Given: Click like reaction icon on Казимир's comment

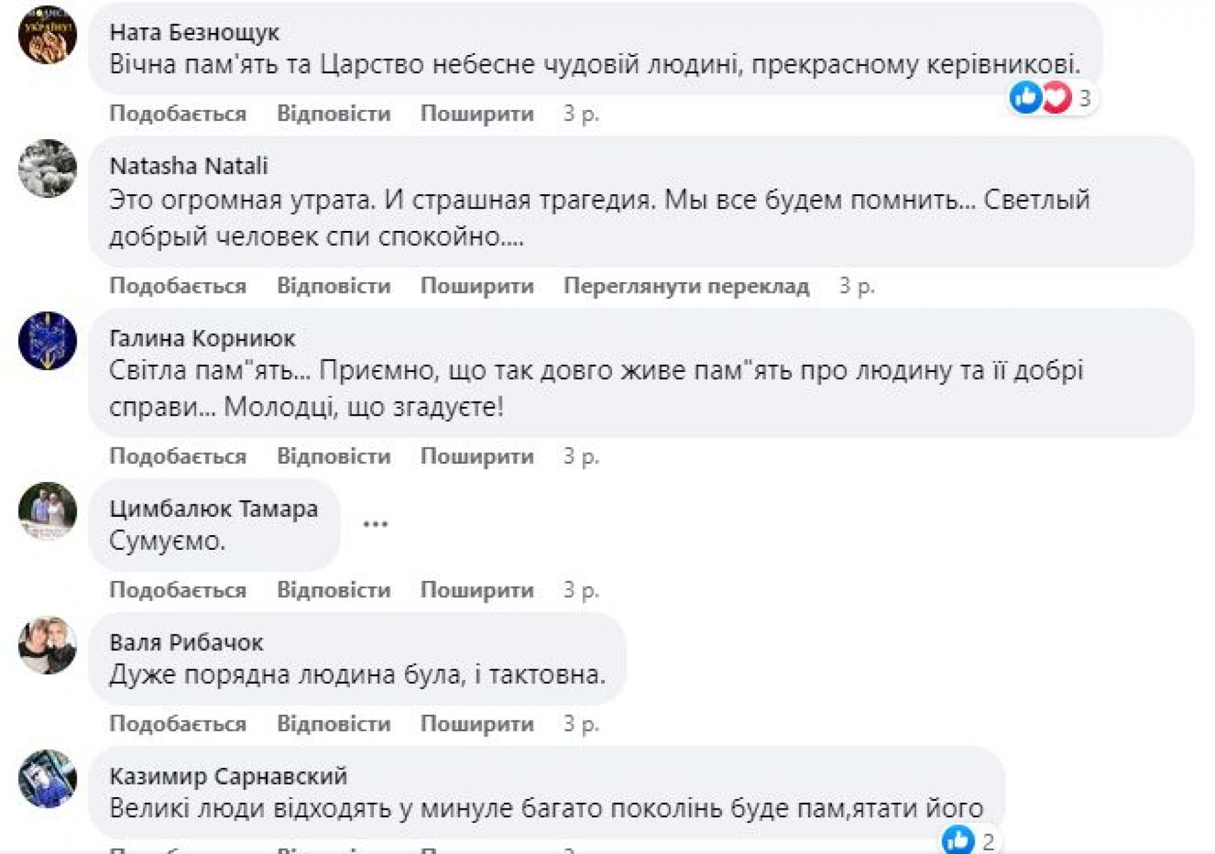Looking at the screenshot, I should point(958,841).
